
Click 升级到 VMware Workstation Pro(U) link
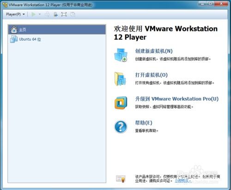click(x=177, y=99)
